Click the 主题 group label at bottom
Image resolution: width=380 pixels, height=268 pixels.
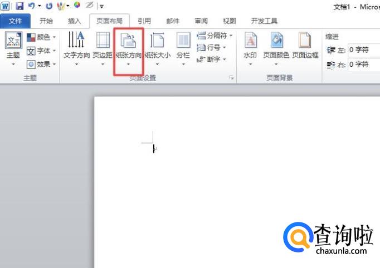[x=30, y=78]
